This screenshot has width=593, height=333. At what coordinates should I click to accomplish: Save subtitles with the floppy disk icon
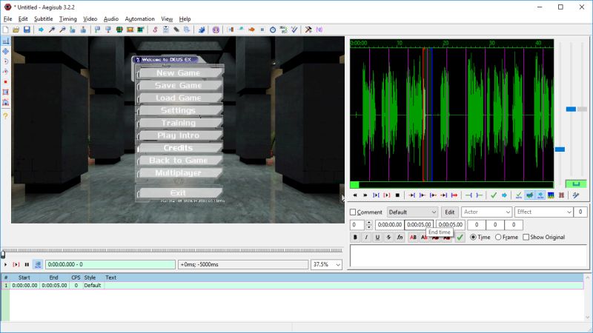[27, 30]
